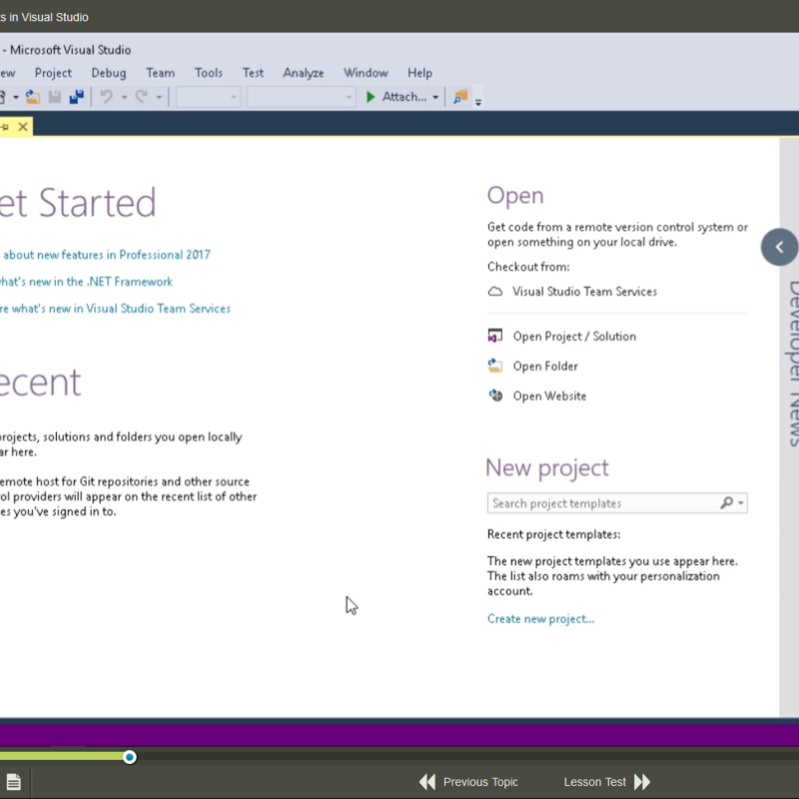
Task: Open the Tools menu
Action: [x=209, y=73]
